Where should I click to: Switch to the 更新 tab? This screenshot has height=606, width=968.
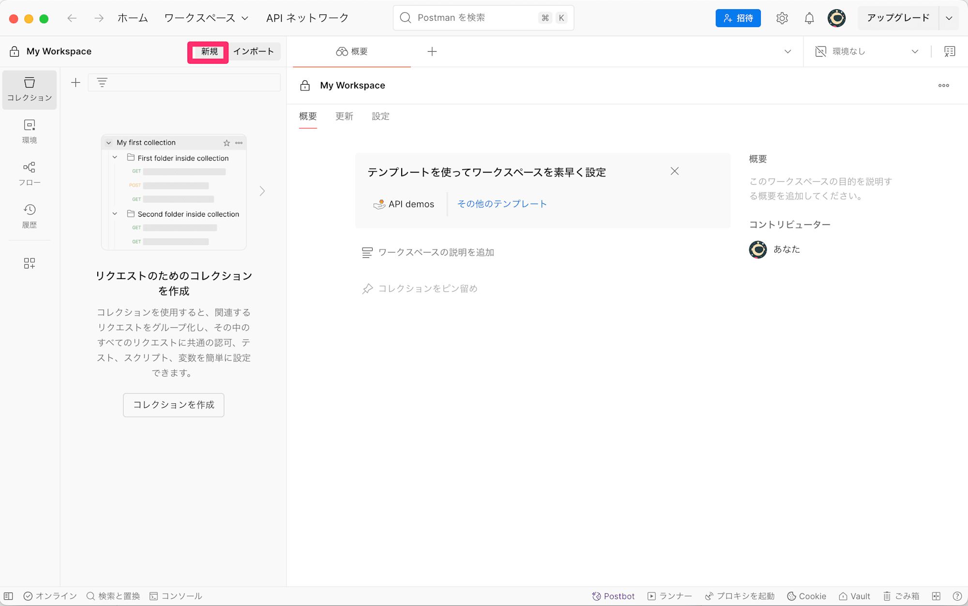coord(344,116)
